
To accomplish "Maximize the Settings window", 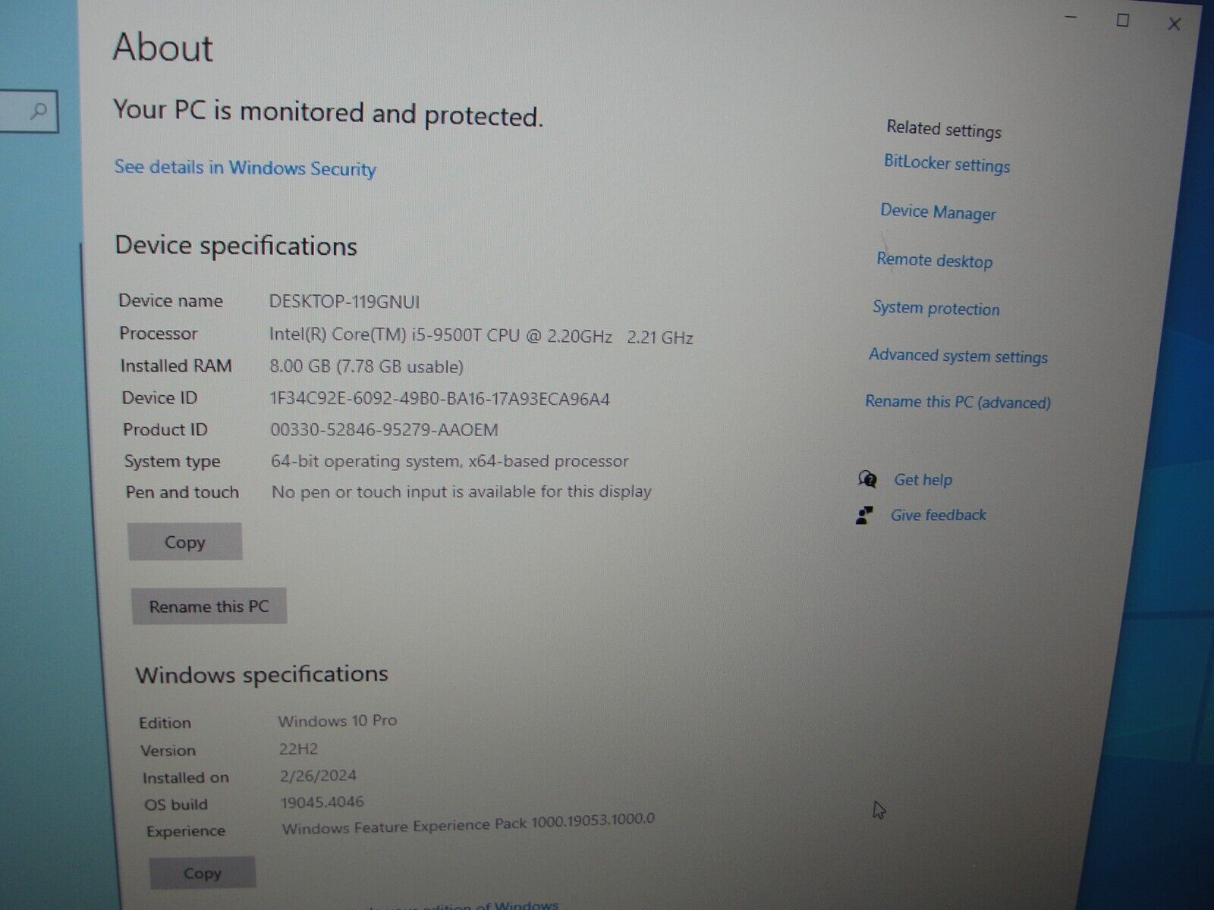I will click(x=1123, y=20).
